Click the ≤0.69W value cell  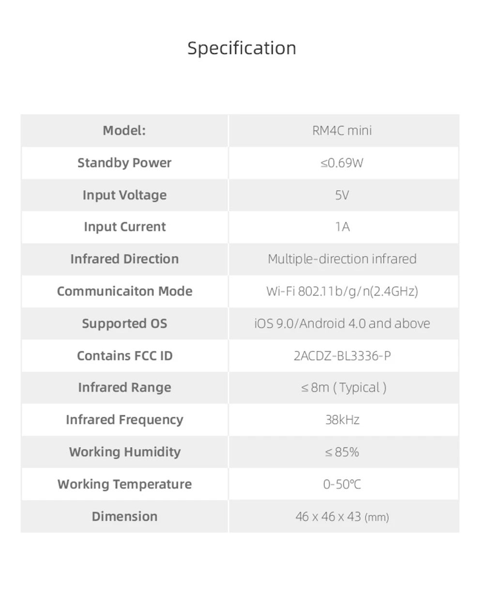pos(344,163)
